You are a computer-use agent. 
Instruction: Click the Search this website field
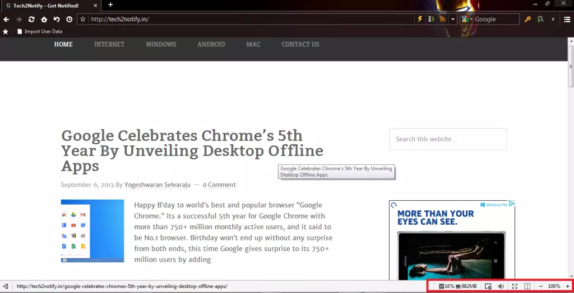(x=448, y=139)
